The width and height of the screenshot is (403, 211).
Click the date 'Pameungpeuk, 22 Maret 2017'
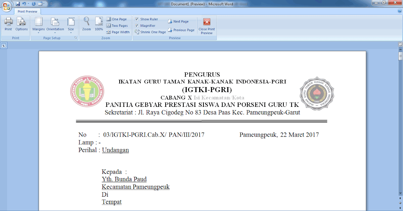(x=279, y=135)
